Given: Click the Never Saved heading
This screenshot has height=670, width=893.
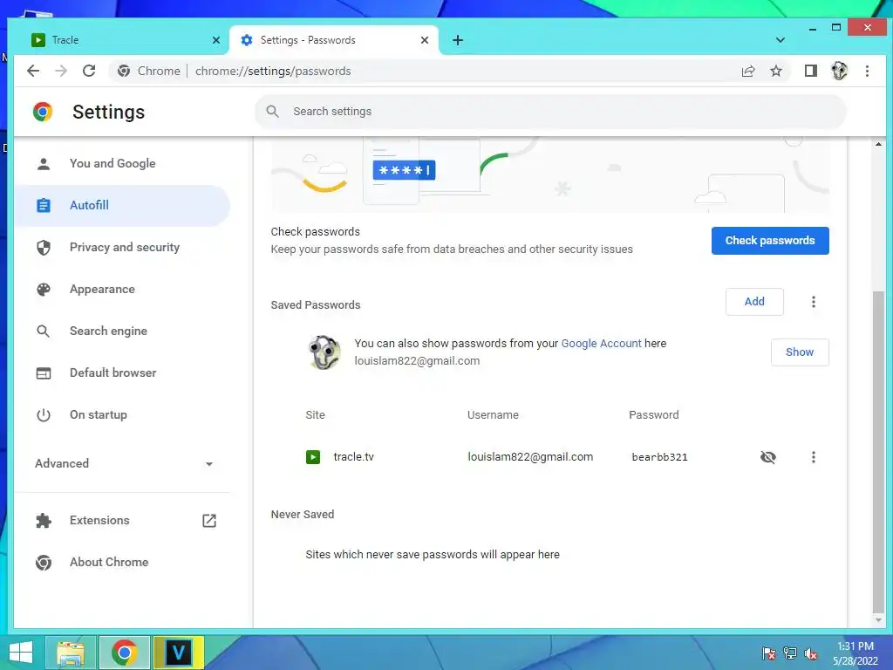Looking at the screenshot, I should coord(303,515).
